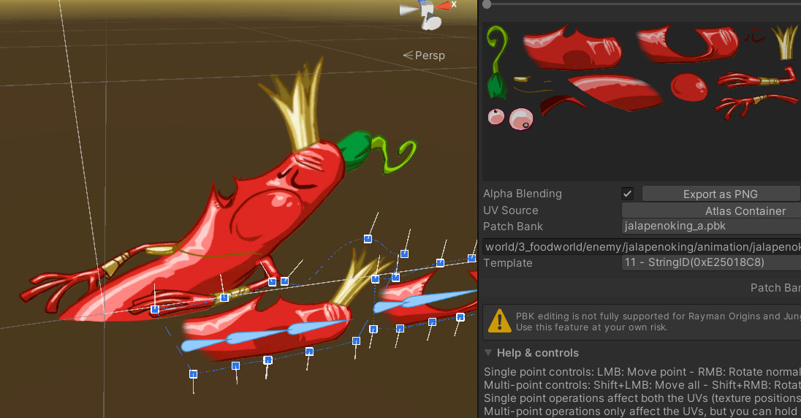Click the white center cube of scene gizmo
Screen dimensions: 801x418
click(425, 7)
